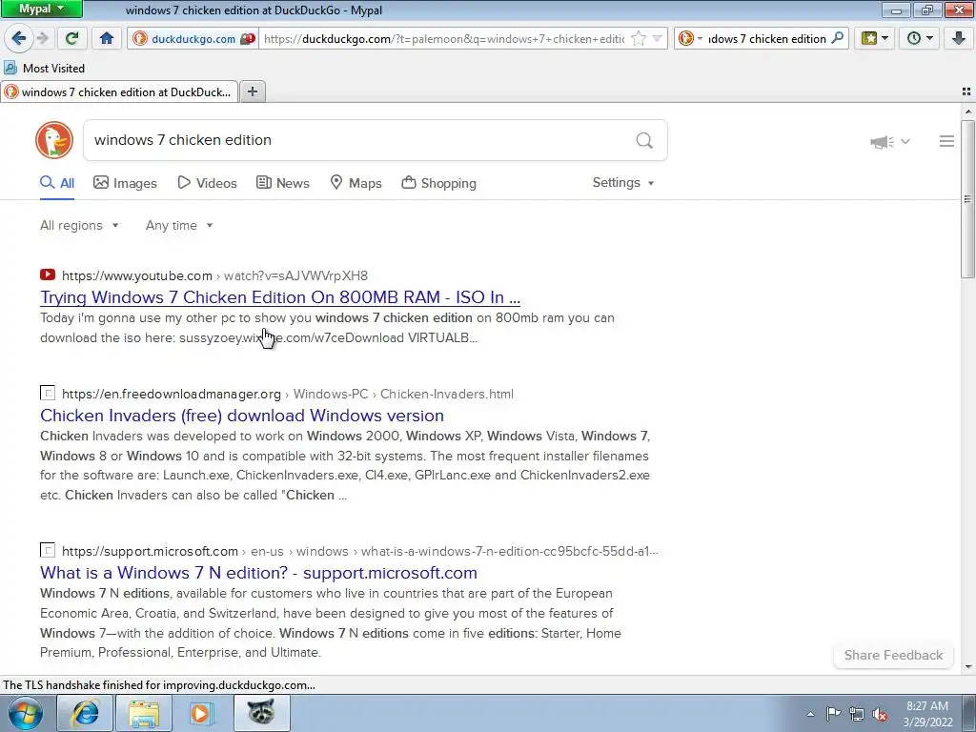
Task: Click the DuckDuckGo duck logo
Action: coord(54,140)
